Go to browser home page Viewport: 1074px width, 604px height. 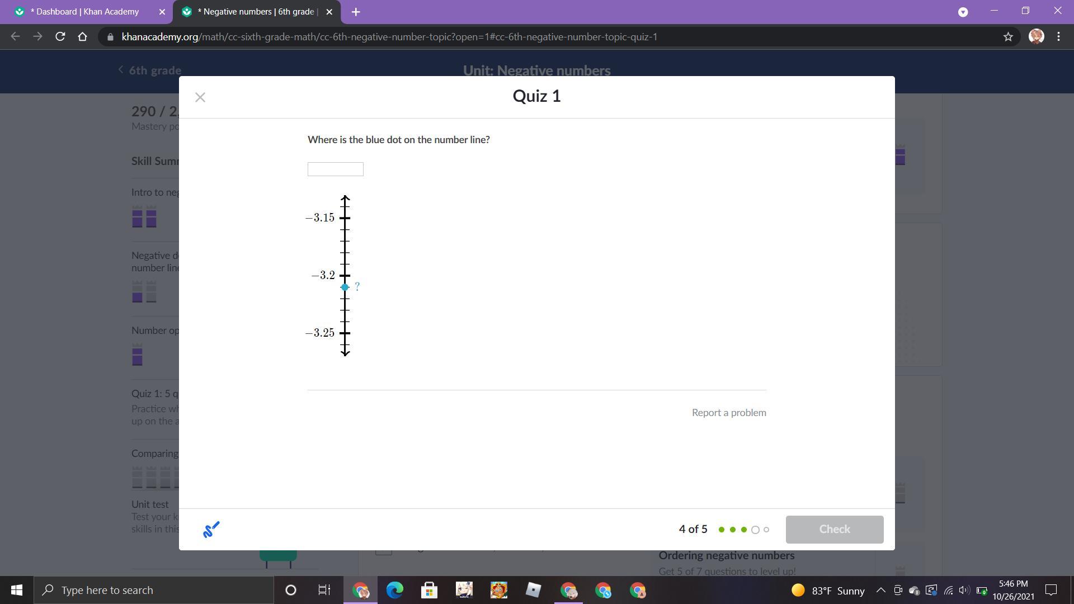point(82,36)
